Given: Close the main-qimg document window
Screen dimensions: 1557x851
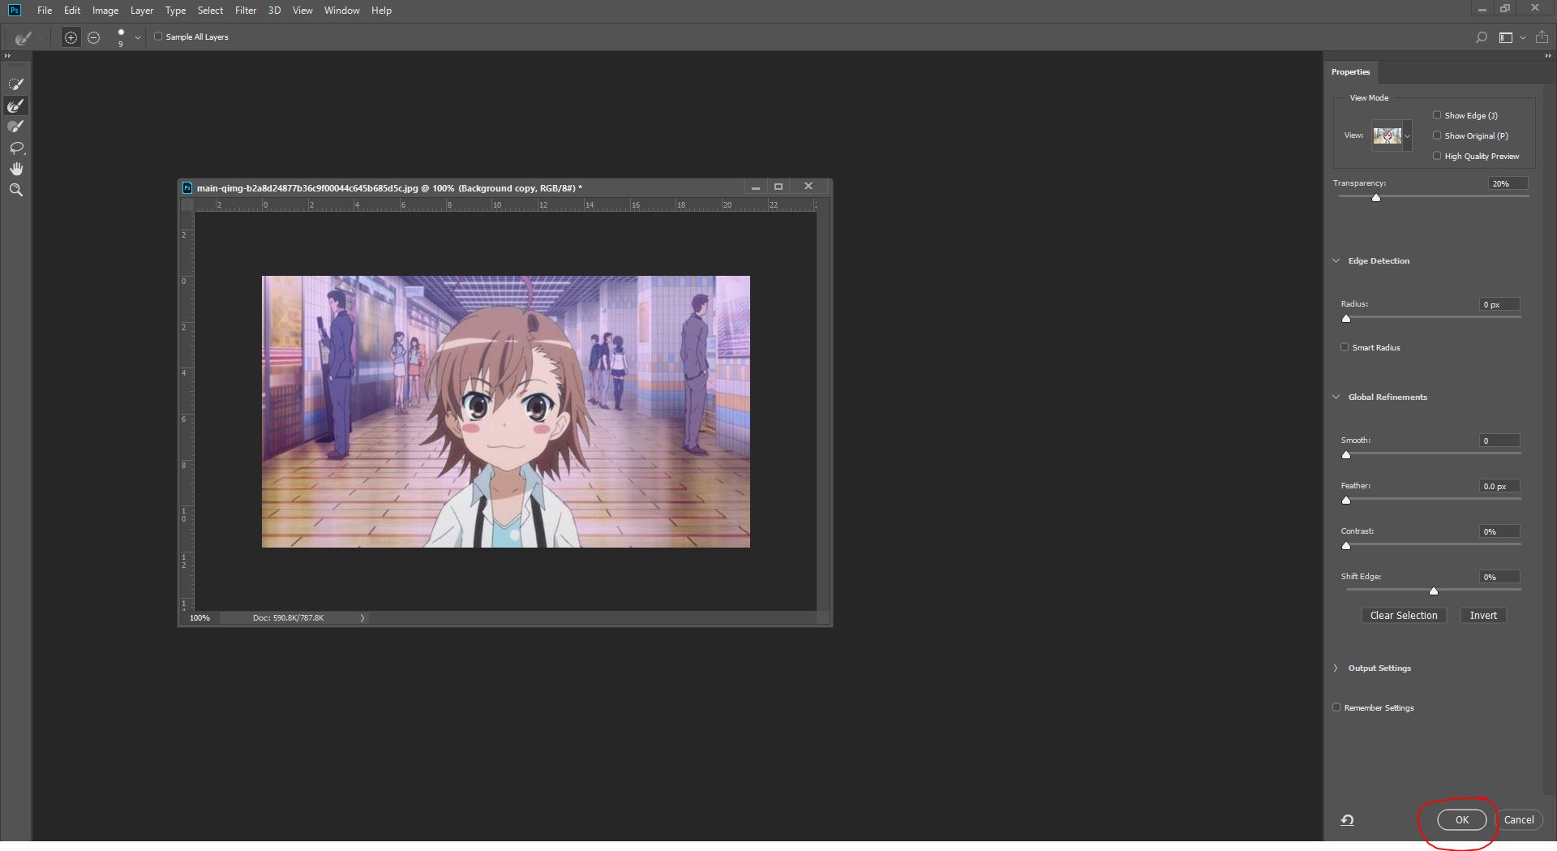Looking at the screenshot, I should coord(809,187).
